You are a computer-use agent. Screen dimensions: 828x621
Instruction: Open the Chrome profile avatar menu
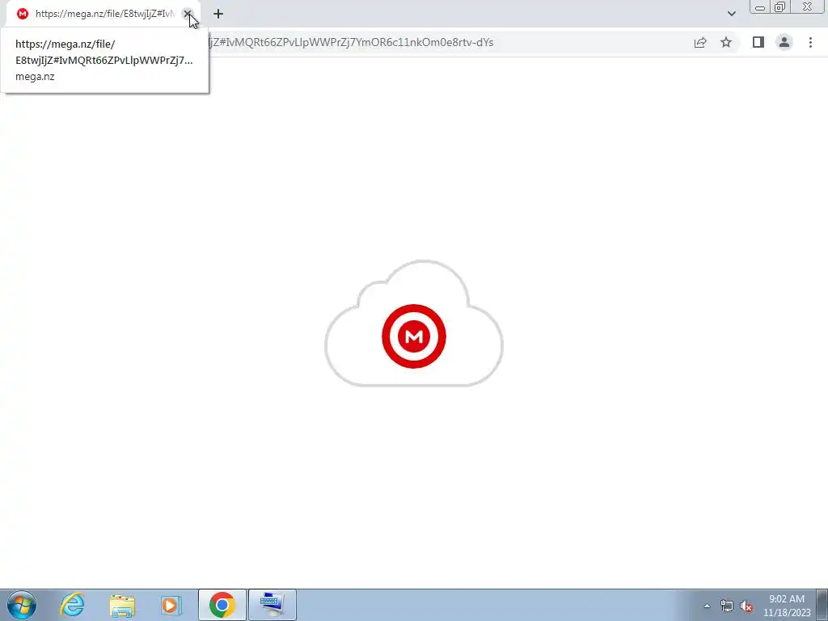(x=784, y=42)
